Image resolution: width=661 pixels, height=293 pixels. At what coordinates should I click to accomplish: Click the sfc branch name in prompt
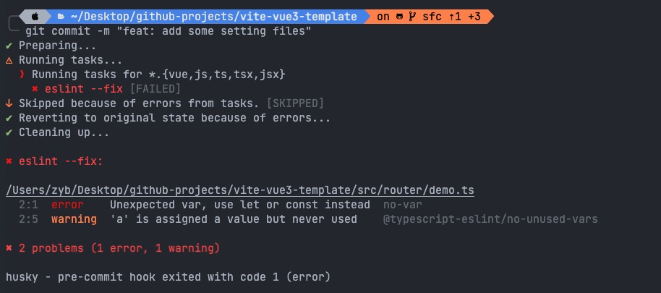pos(431,16)
